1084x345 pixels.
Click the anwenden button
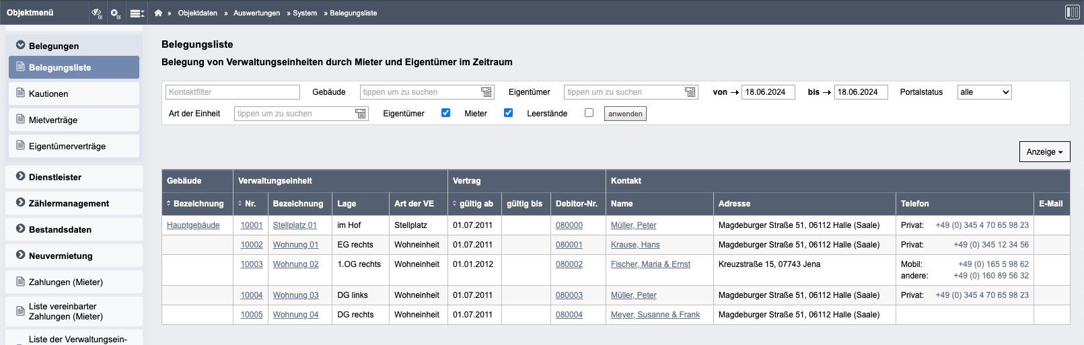[625, 114]
